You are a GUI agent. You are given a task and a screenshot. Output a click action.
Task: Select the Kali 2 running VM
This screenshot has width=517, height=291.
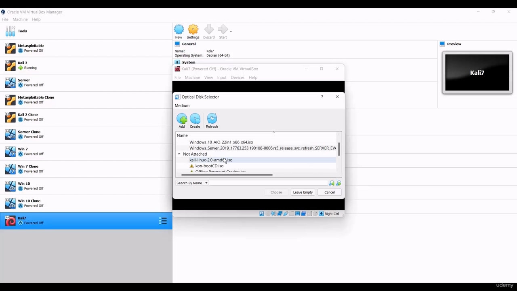coord(86,65)
